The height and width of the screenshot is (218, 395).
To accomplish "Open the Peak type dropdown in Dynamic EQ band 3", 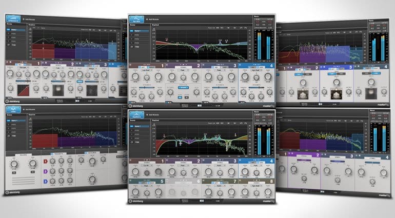I will pyautogui.click(x=220, y=70).
